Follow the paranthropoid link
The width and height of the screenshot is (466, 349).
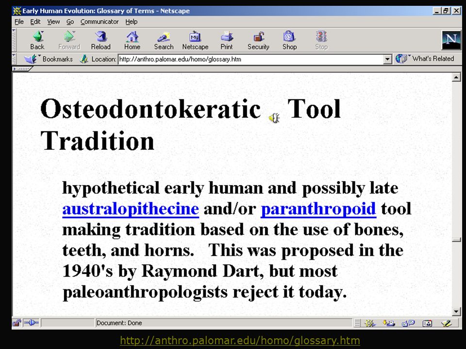tap(318, 209)
